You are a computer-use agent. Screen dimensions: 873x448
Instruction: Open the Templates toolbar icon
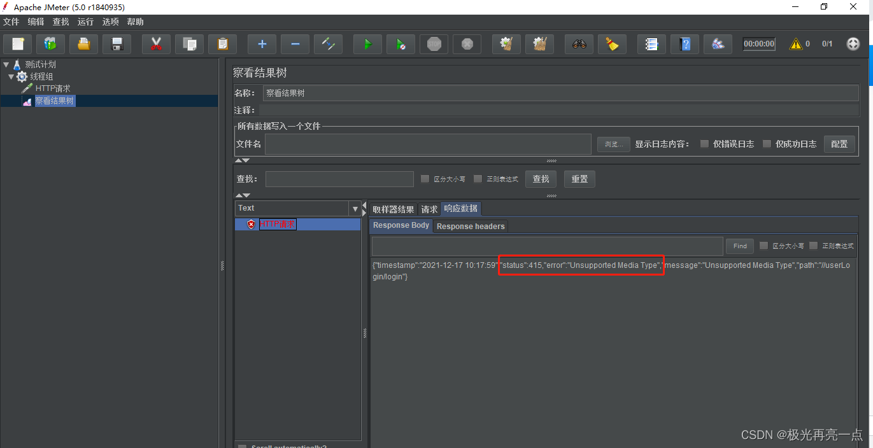point(51,44)
